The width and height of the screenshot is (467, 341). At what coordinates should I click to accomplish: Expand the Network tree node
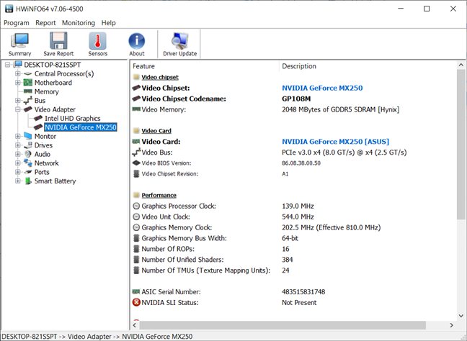(x=18, y=163)
